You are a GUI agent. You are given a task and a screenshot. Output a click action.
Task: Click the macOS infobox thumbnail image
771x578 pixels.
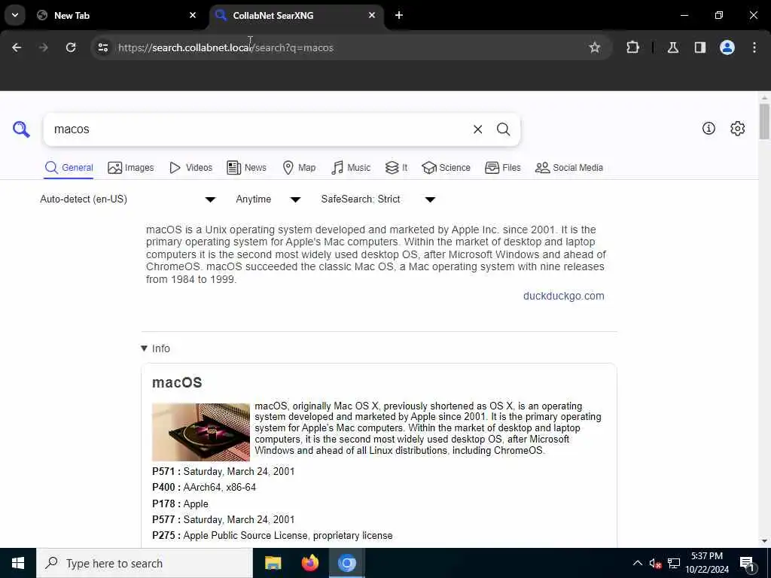pos(200,432)
